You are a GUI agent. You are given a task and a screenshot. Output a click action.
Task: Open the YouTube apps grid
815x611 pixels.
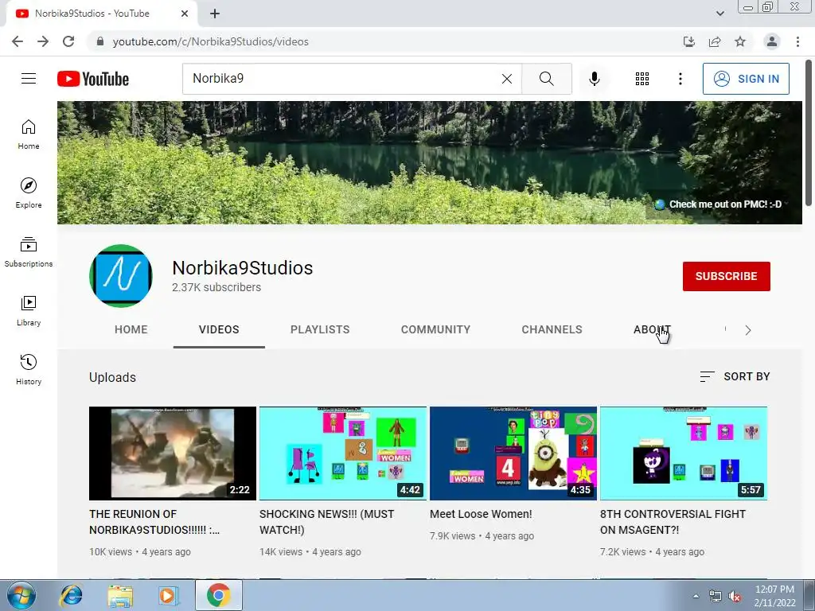coord(642,79)
